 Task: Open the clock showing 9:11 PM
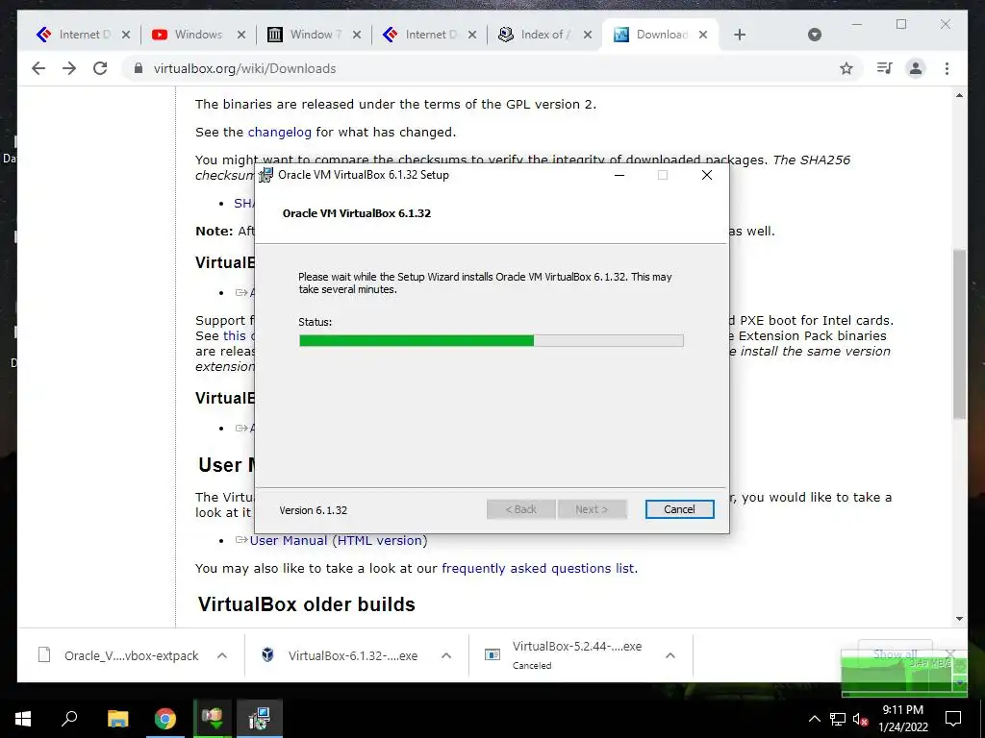902,719
